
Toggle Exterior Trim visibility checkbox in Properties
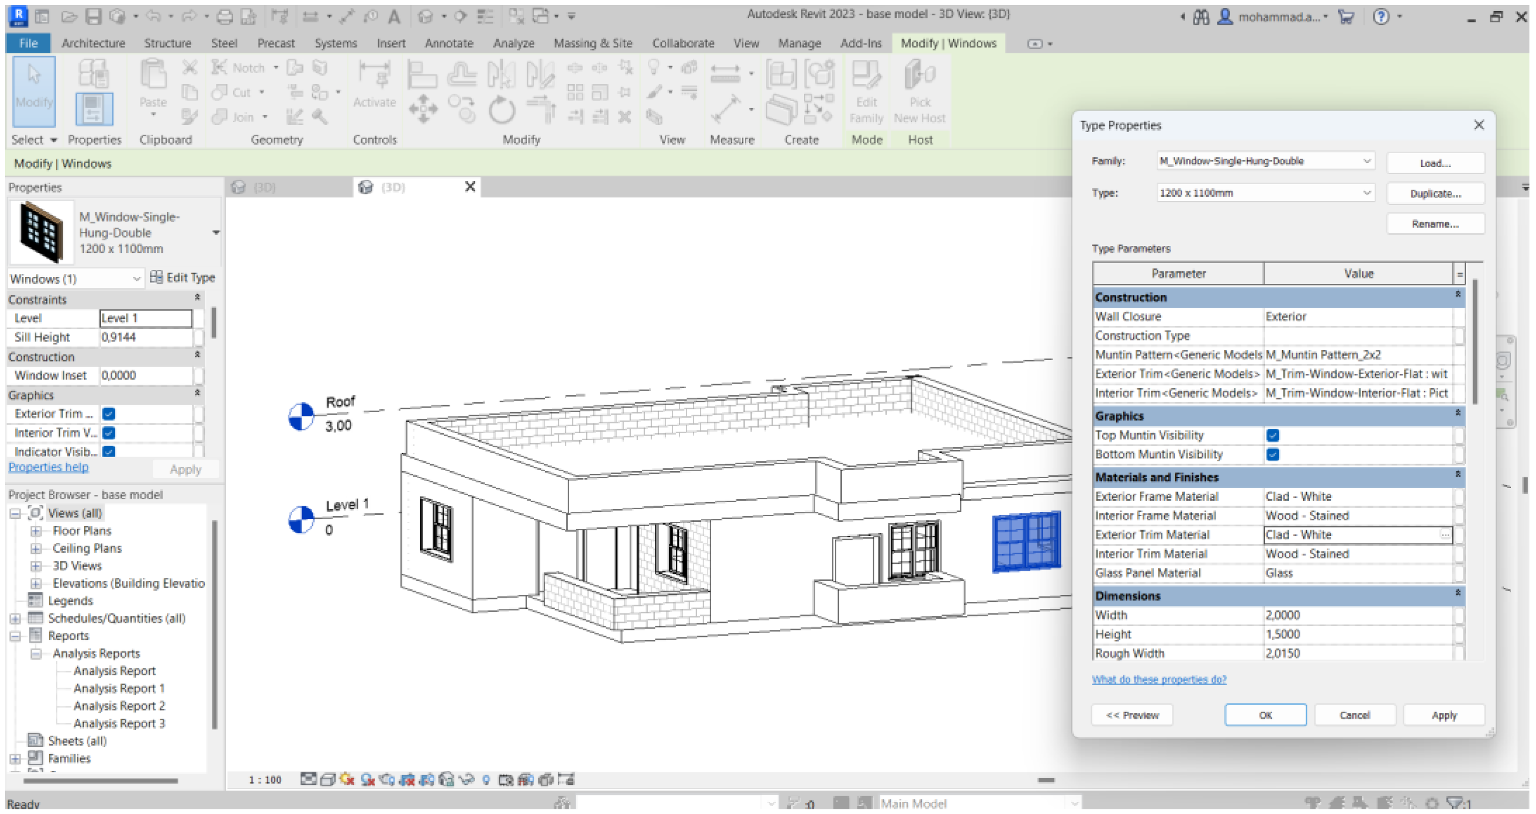click(109, 414)
